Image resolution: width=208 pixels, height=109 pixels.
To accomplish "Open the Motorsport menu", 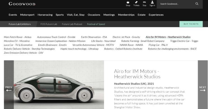I will [27, 15].
